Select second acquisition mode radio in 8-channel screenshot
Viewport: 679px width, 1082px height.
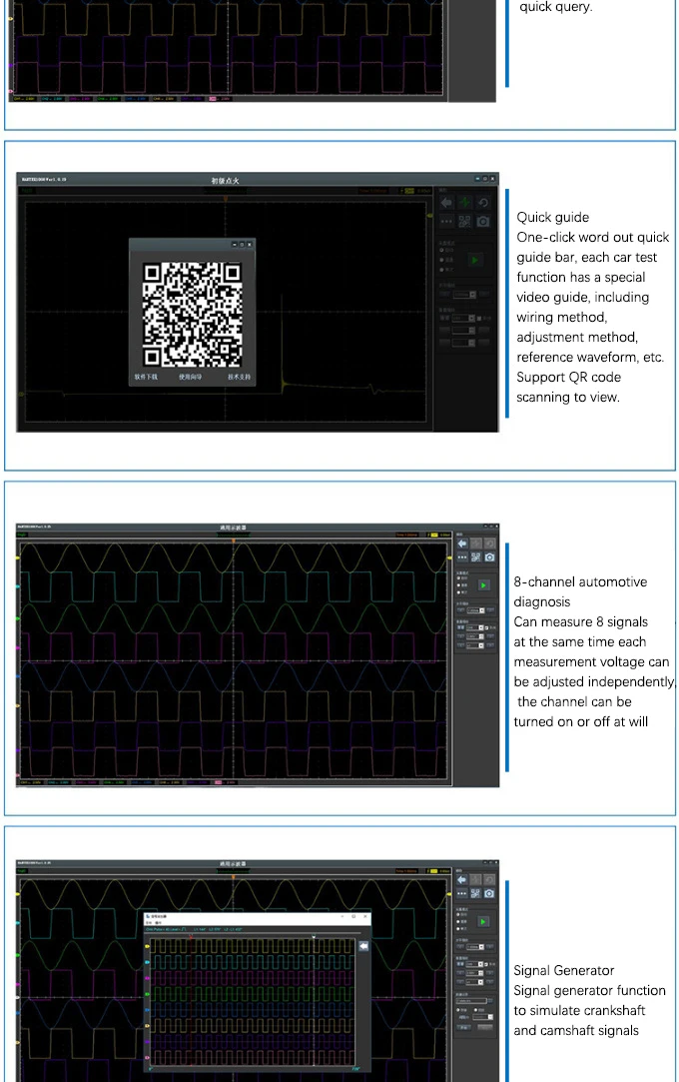(458, 585)
